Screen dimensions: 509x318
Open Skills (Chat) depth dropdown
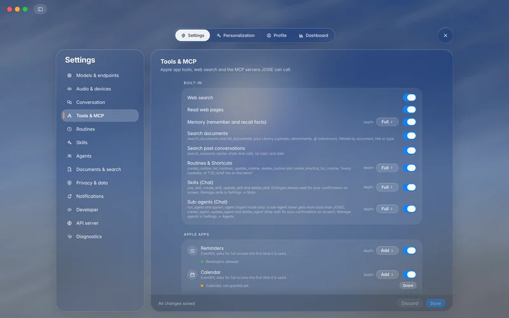387,187
